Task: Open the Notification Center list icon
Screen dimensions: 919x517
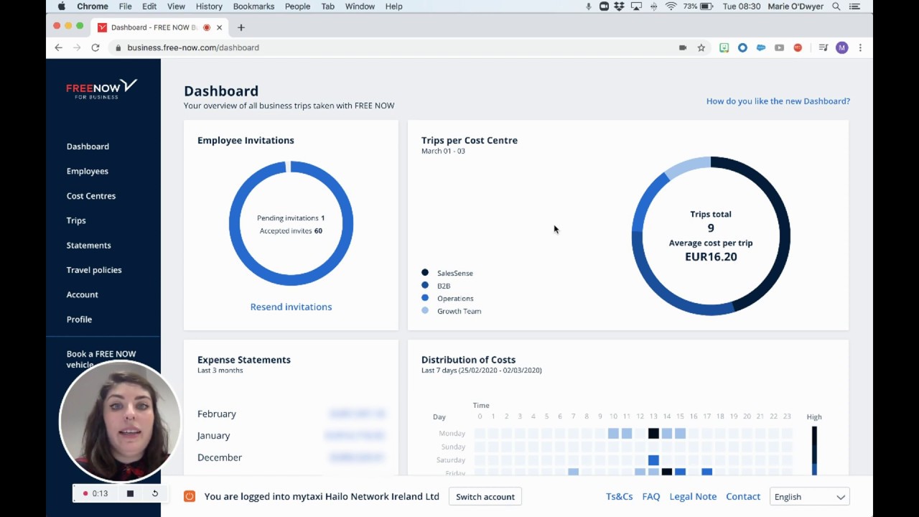Action: tap(854, 6)
